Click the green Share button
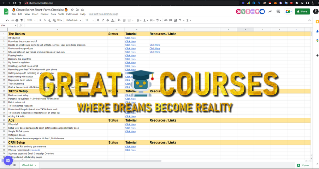The image size is (319, 169). point(302,11)
